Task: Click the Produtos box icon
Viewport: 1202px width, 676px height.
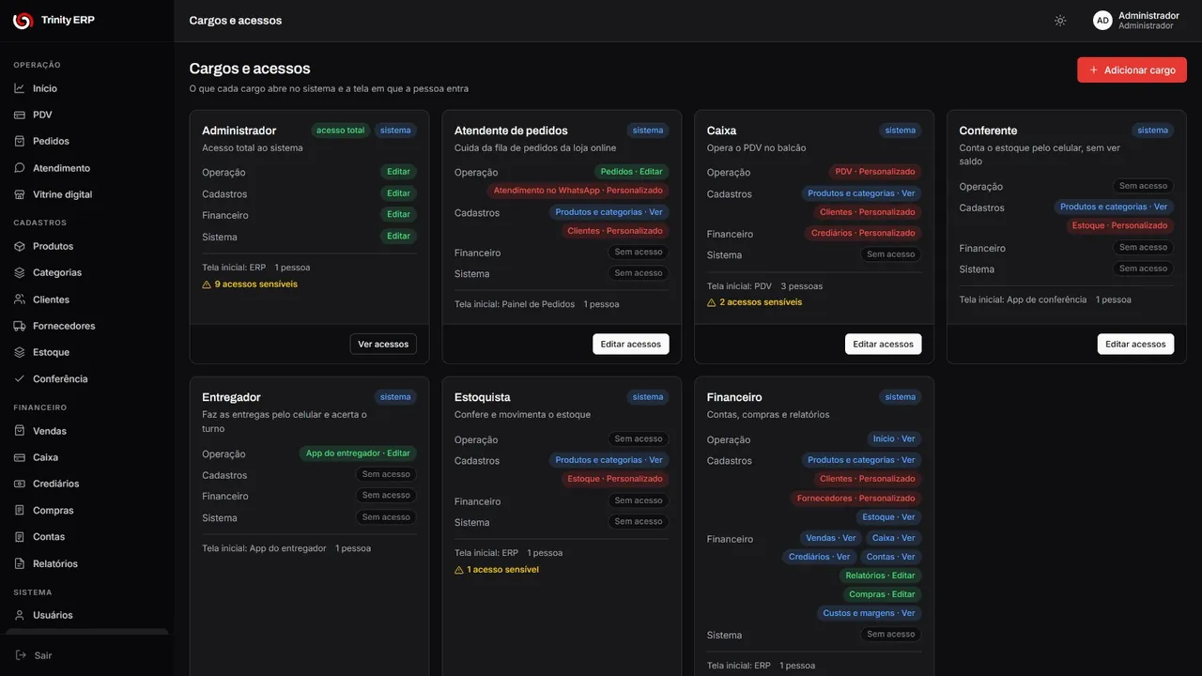Action: coord(20,246)
